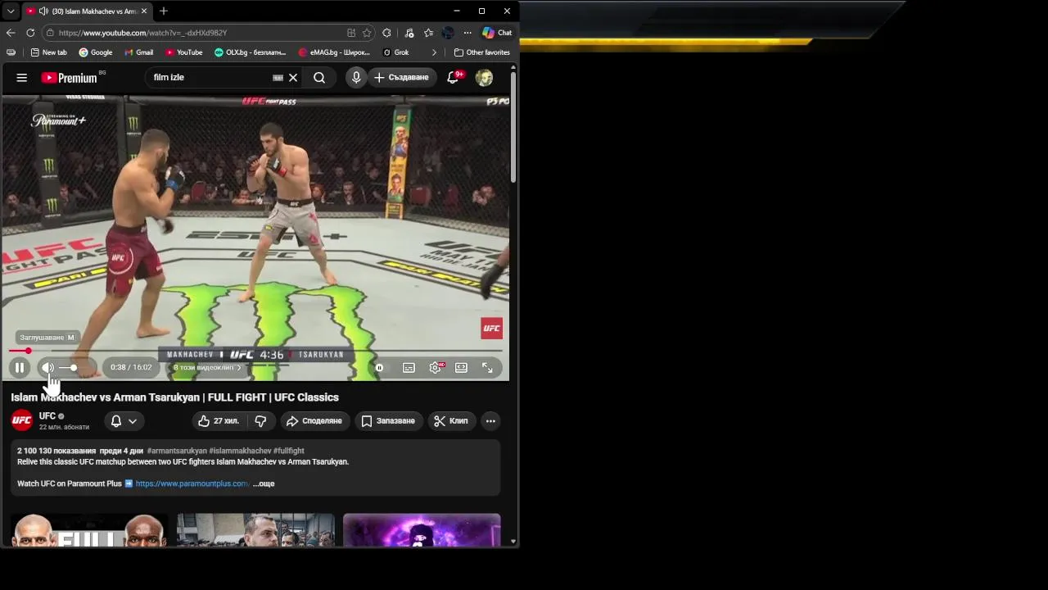Viewport: 1048px width, 590px height.
Task: Click the Споделяне share button
Action: coord(314,421)
